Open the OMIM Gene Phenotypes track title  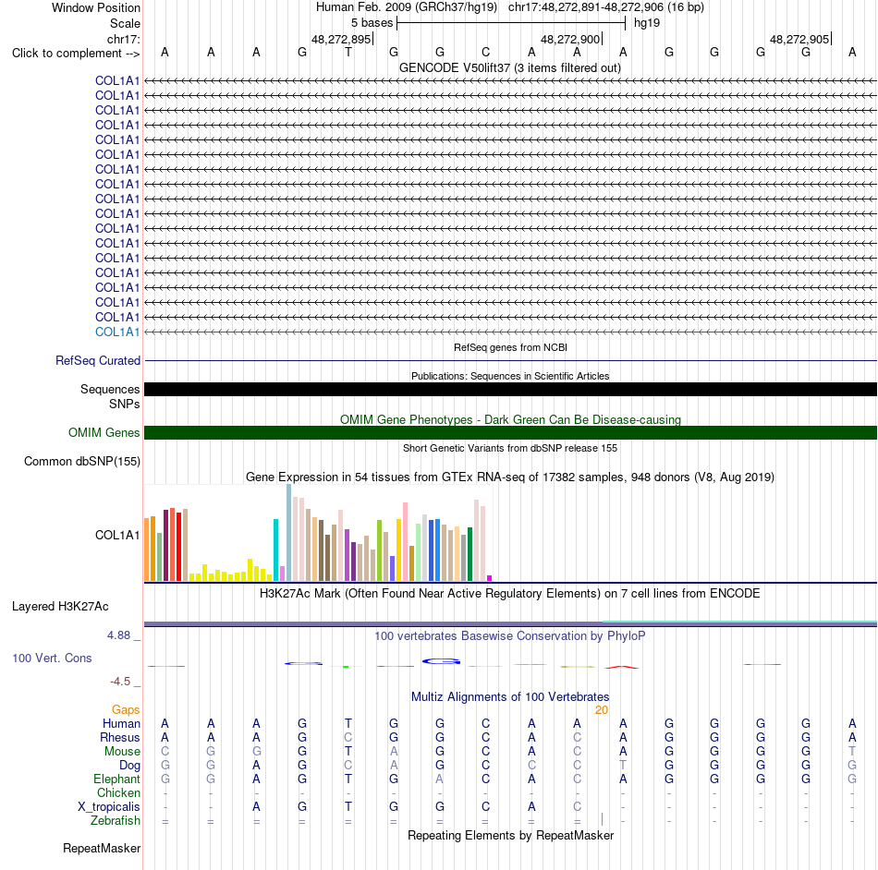point(510,419)
